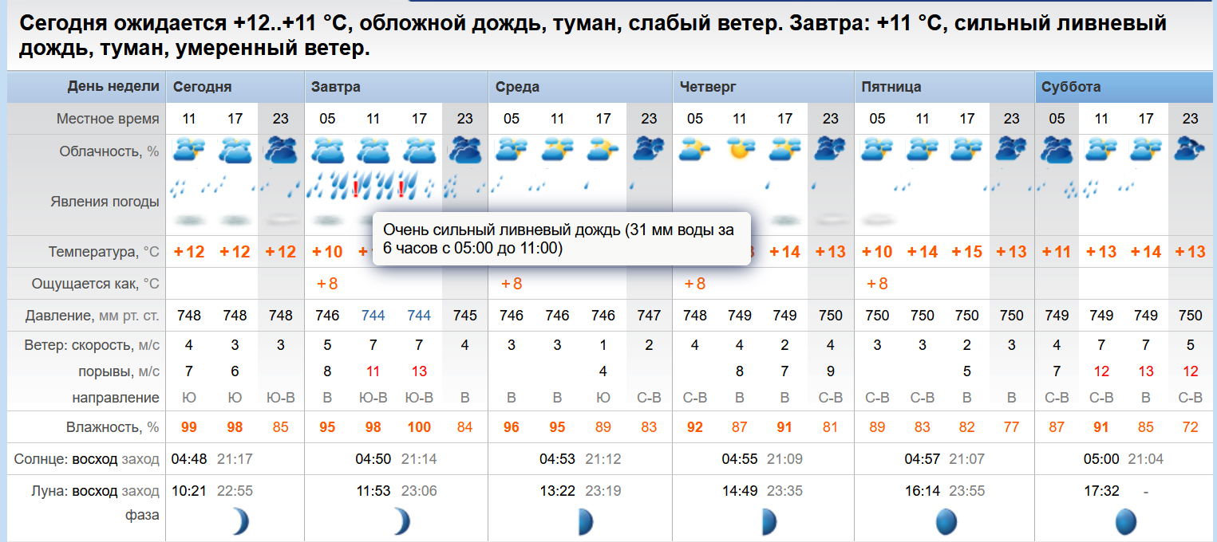Click the cloudiness icon for Среда 17:00
1217x542 pixels.
[603, 149]
